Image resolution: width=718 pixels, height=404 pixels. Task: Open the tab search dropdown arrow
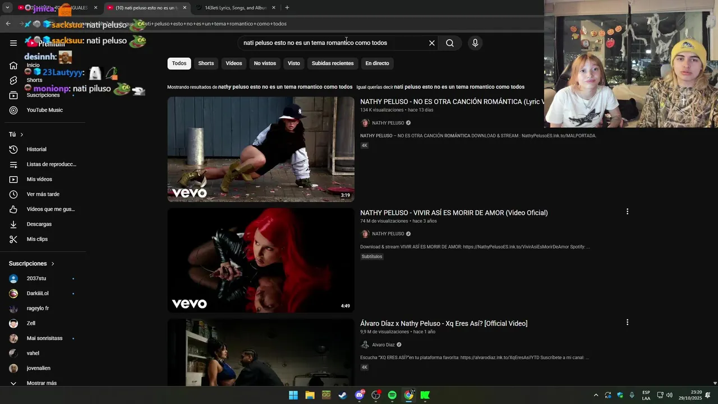7,8
